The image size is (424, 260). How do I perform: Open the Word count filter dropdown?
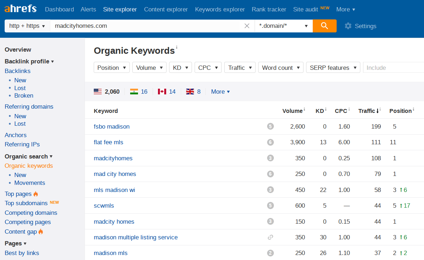click(281, 68)
